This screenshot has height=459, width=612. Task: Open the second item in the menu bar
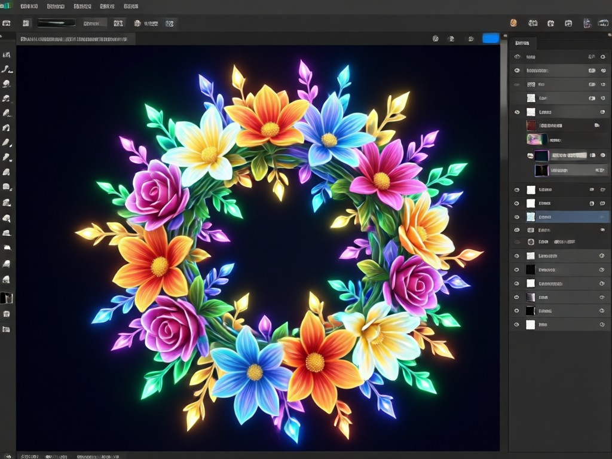click(56, 6)
